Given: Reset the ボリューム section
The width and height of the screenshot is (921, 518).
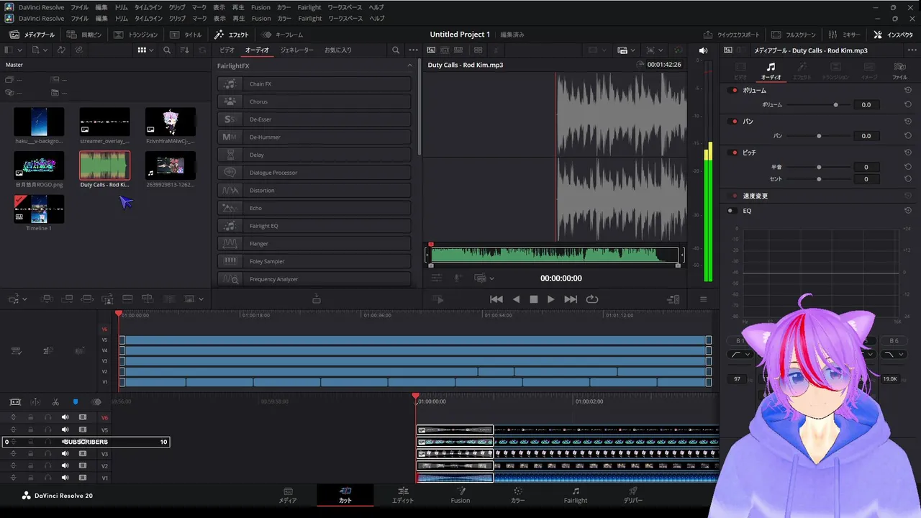Looking at the screenshot, I should point(908,91).
